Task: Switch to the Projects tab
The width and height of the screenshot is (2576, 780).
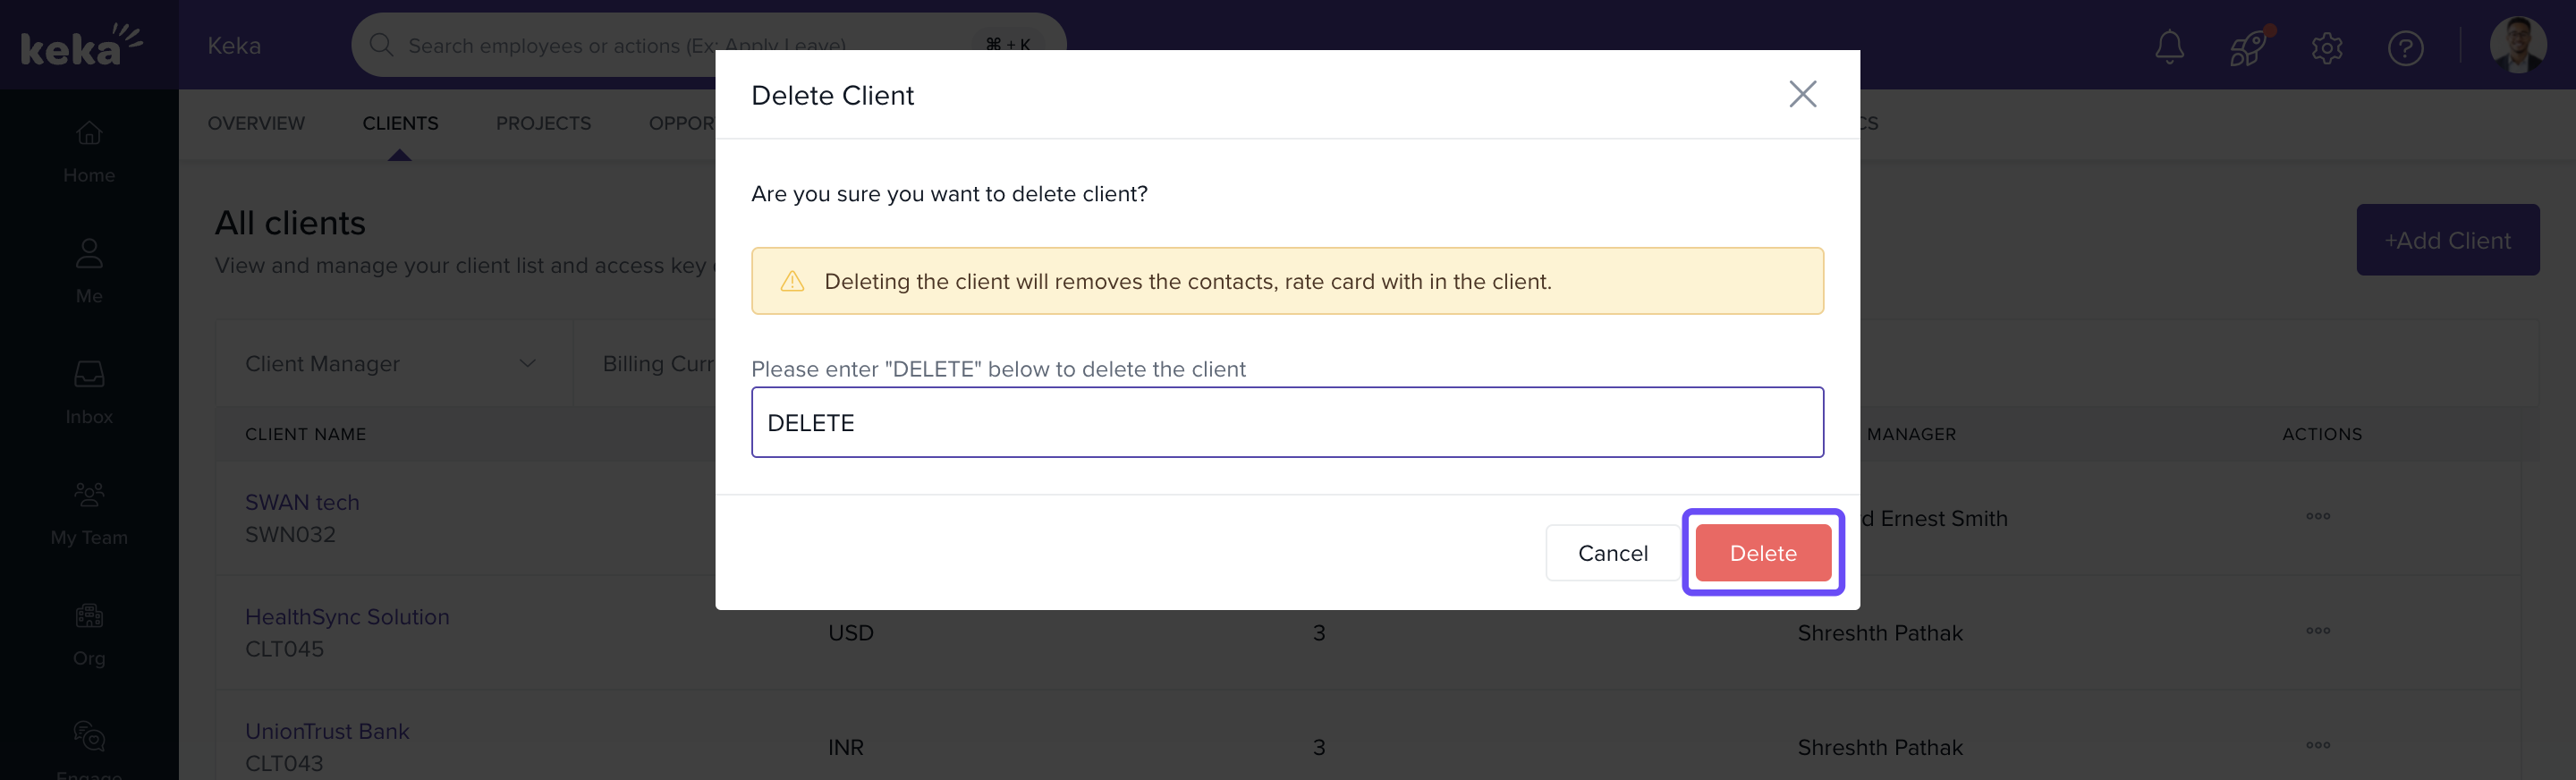Action: pyautogui.click(x=543, y=123)
